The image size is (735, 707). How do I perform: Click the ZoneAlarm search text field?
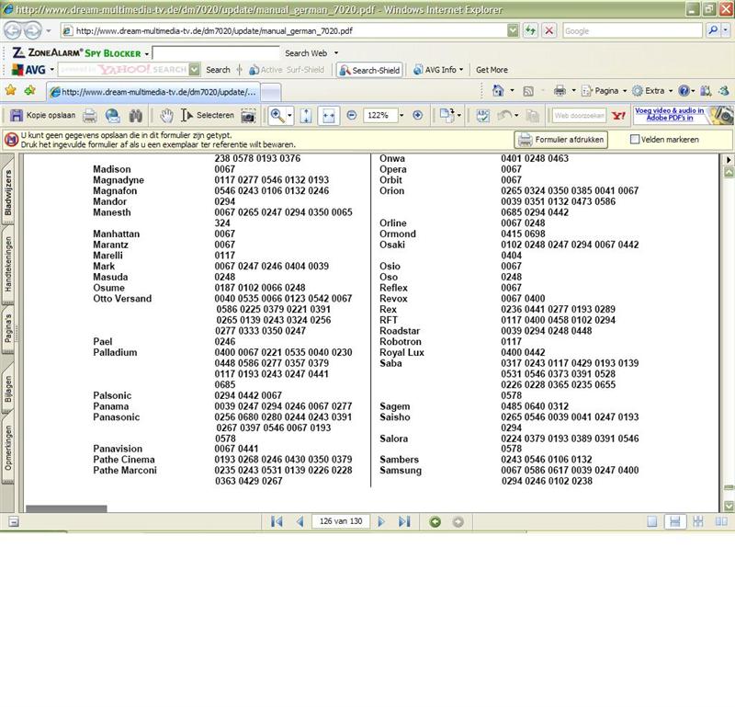[x=216, y=52]
